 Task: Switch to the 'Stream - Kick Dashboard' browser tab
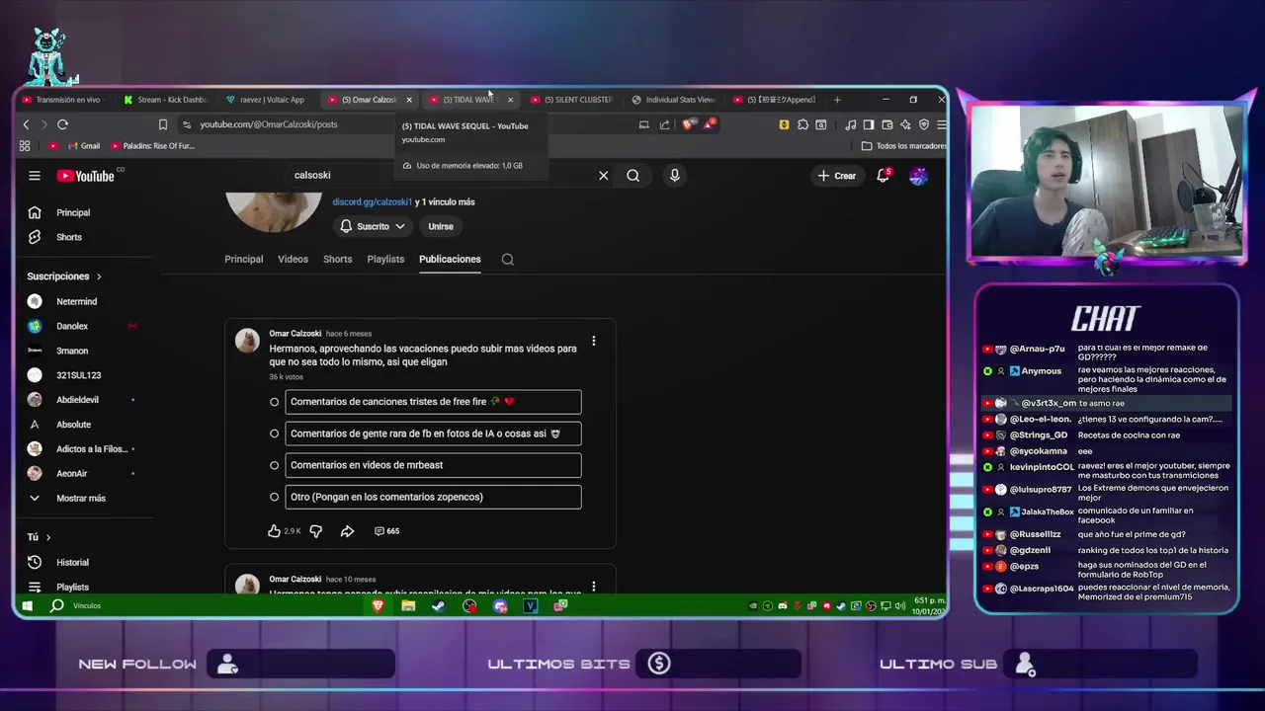click(166, 100)
